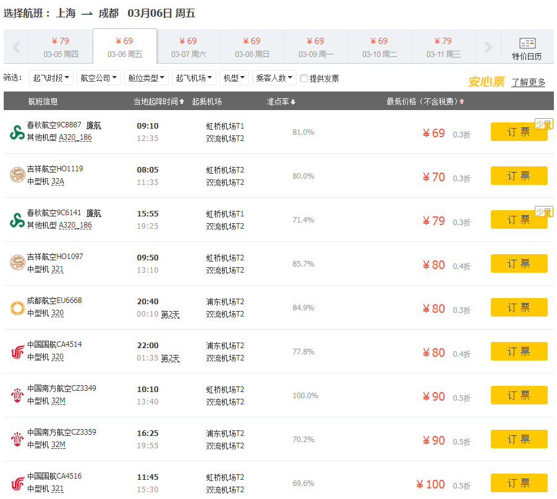
Task: Open the 起飞时段 filter dropdown
Action: (51, 77)
